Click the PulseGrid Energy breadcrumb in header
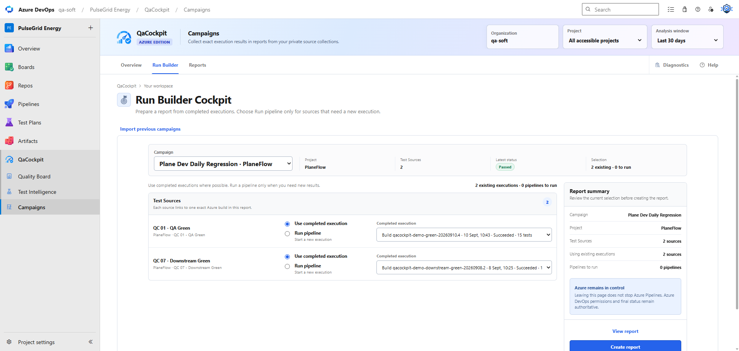 110,10
